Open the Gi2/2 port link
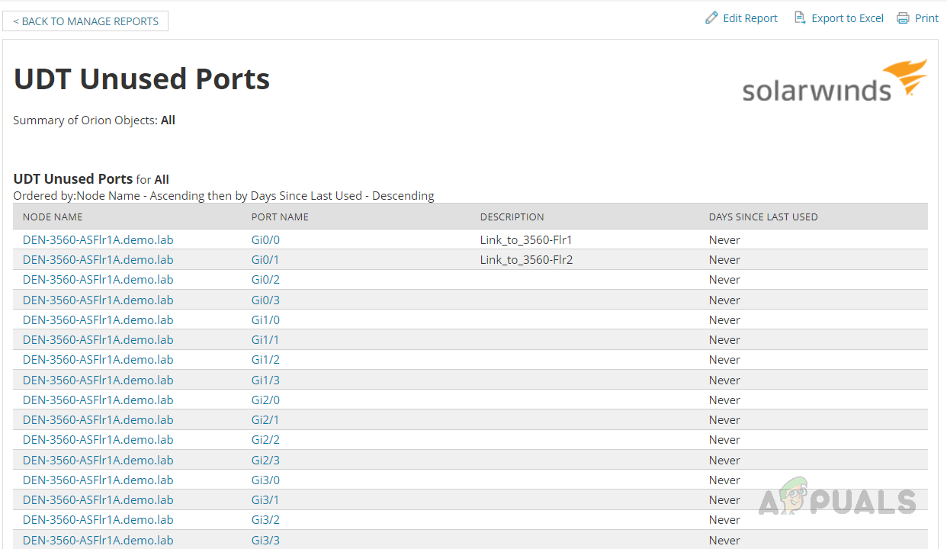This screenshot has height=549, width=947. [265, 439]
